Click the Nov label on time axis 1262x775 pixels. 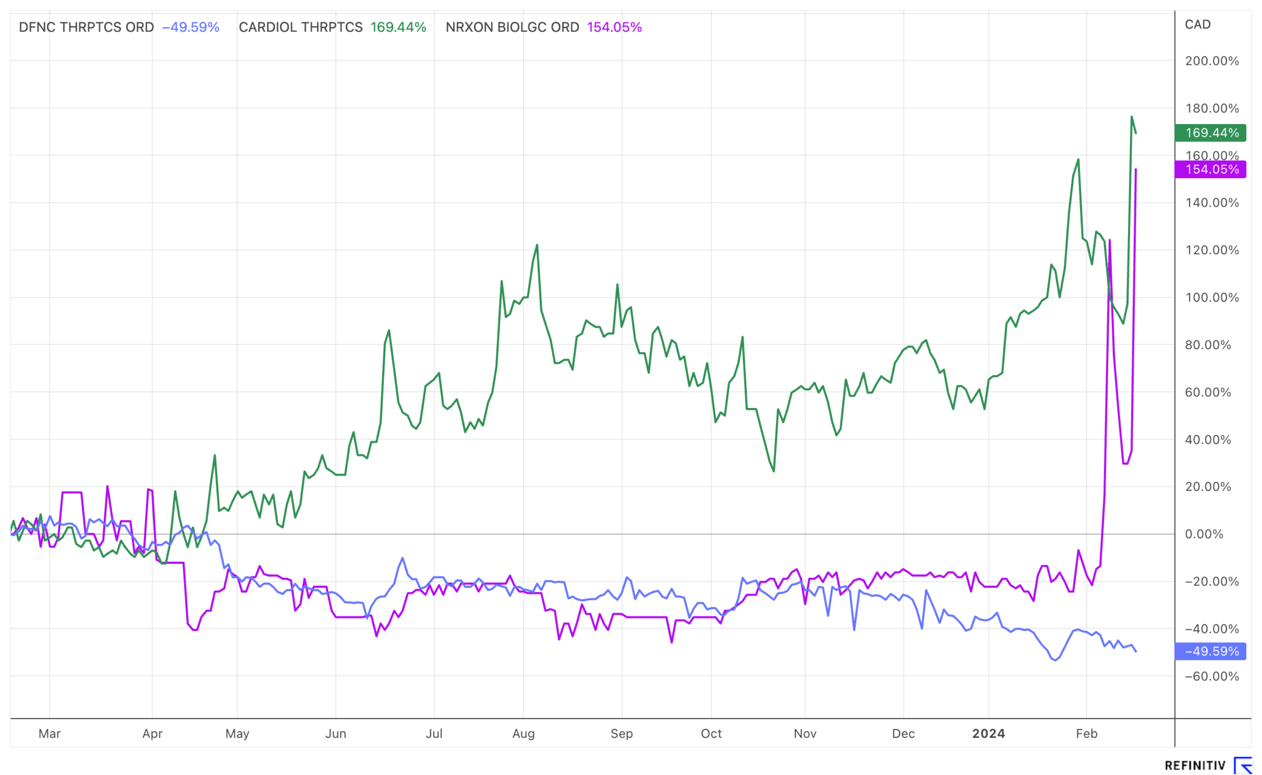(x=805, y=733)
